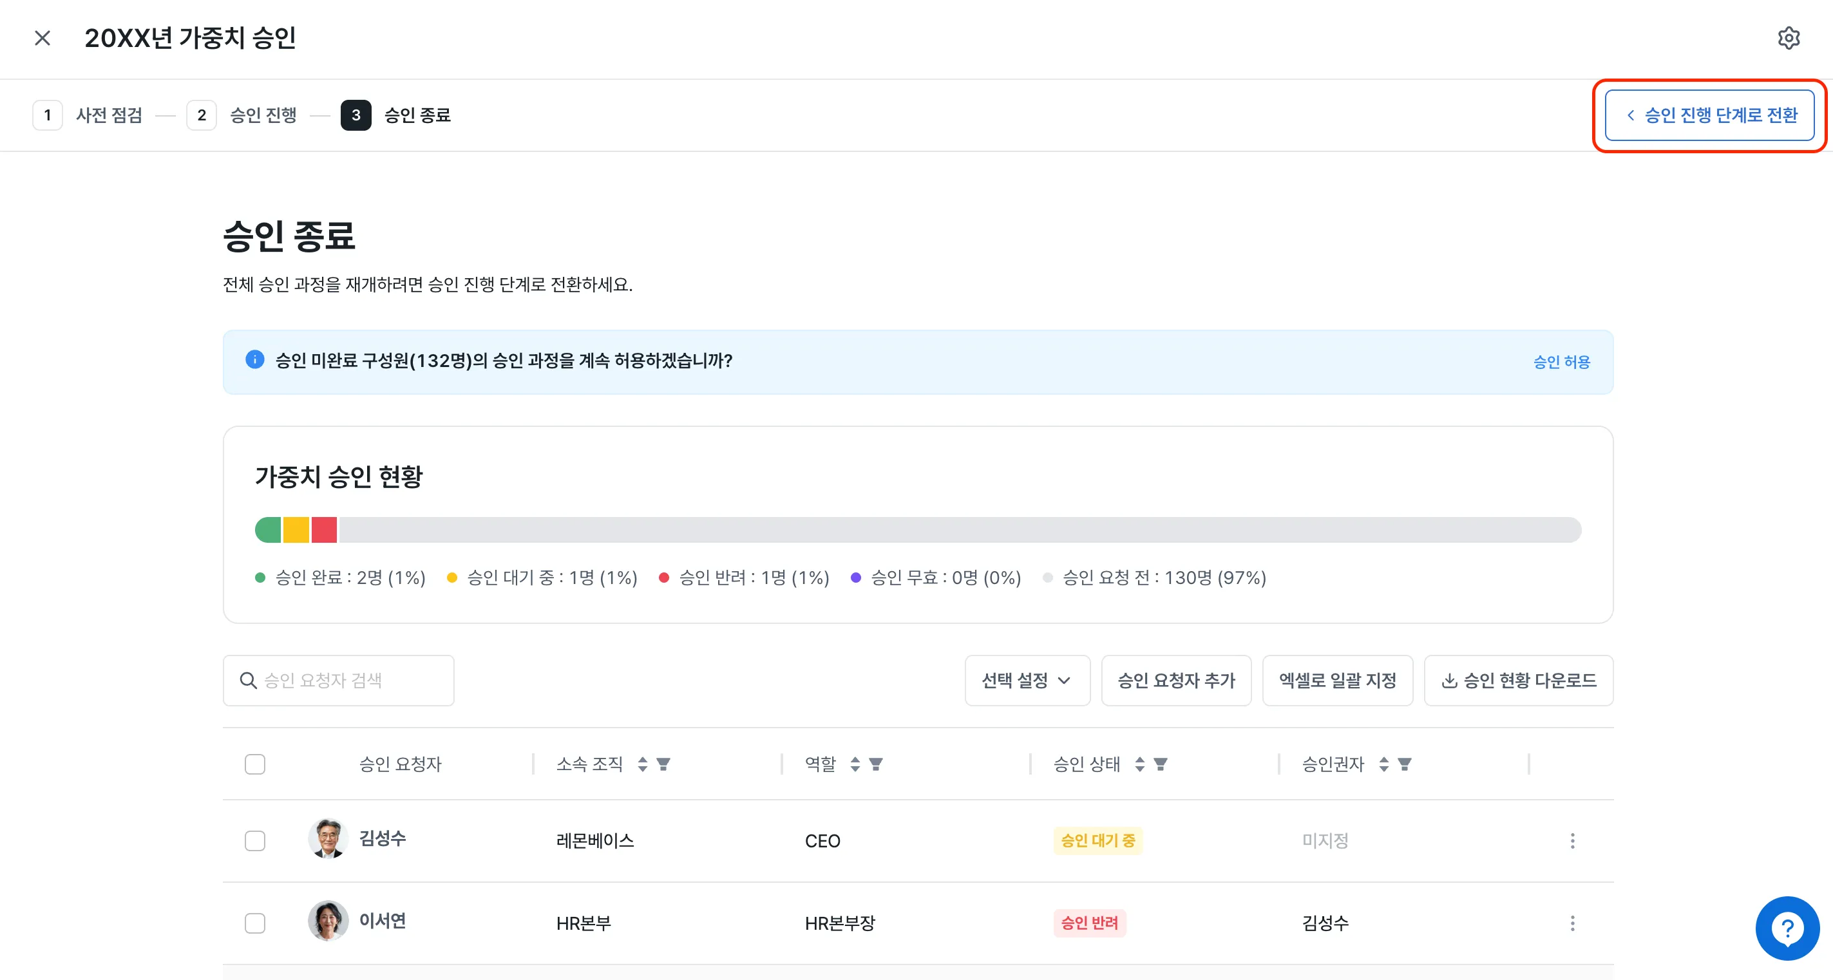Sort the 소속 조직 column
1833x980 pixels.
coord(643,764)
